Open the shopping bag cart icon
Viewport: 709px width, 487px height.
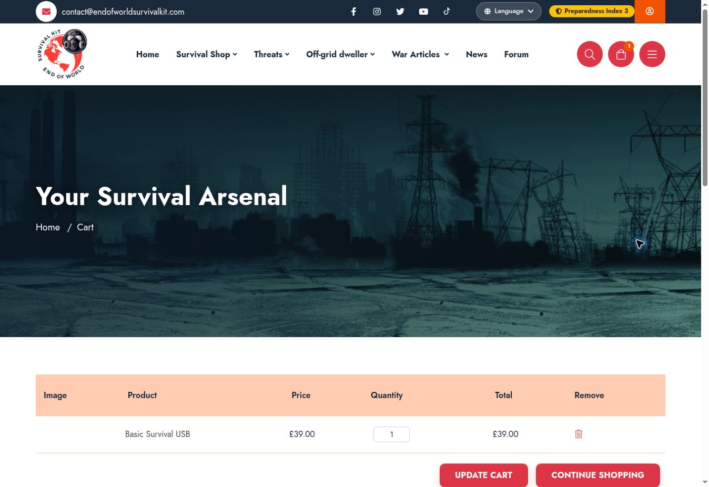click(x=621, y=54)
